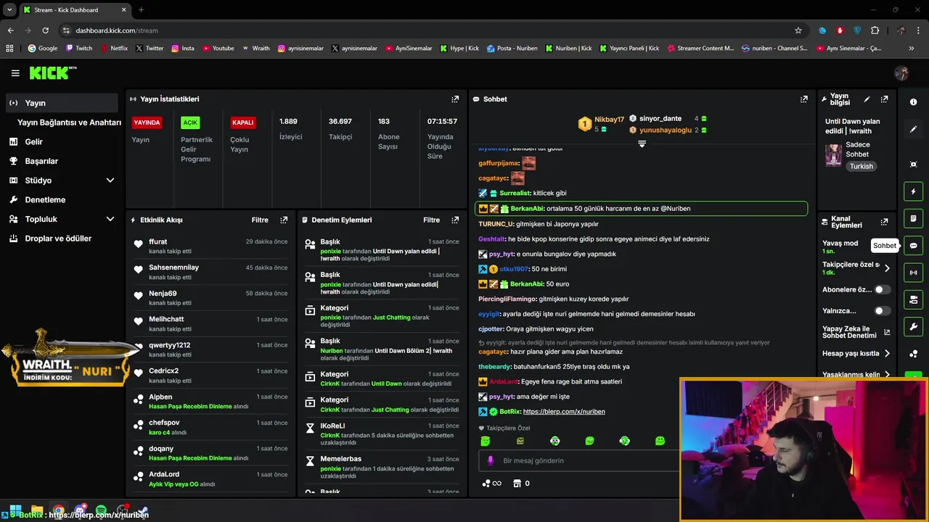Open the Windows Start menu
Viewport: 929px width, 522px height.
pos(15,510)
